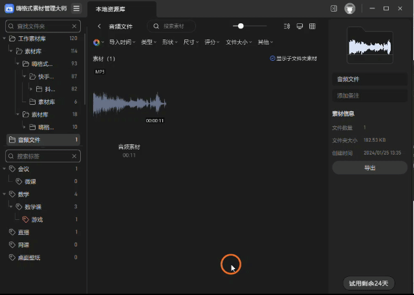Open the 评分 filter dropdown
Image resolution: width=414 pixels, height=295 pixels.
tap(212, 42)
